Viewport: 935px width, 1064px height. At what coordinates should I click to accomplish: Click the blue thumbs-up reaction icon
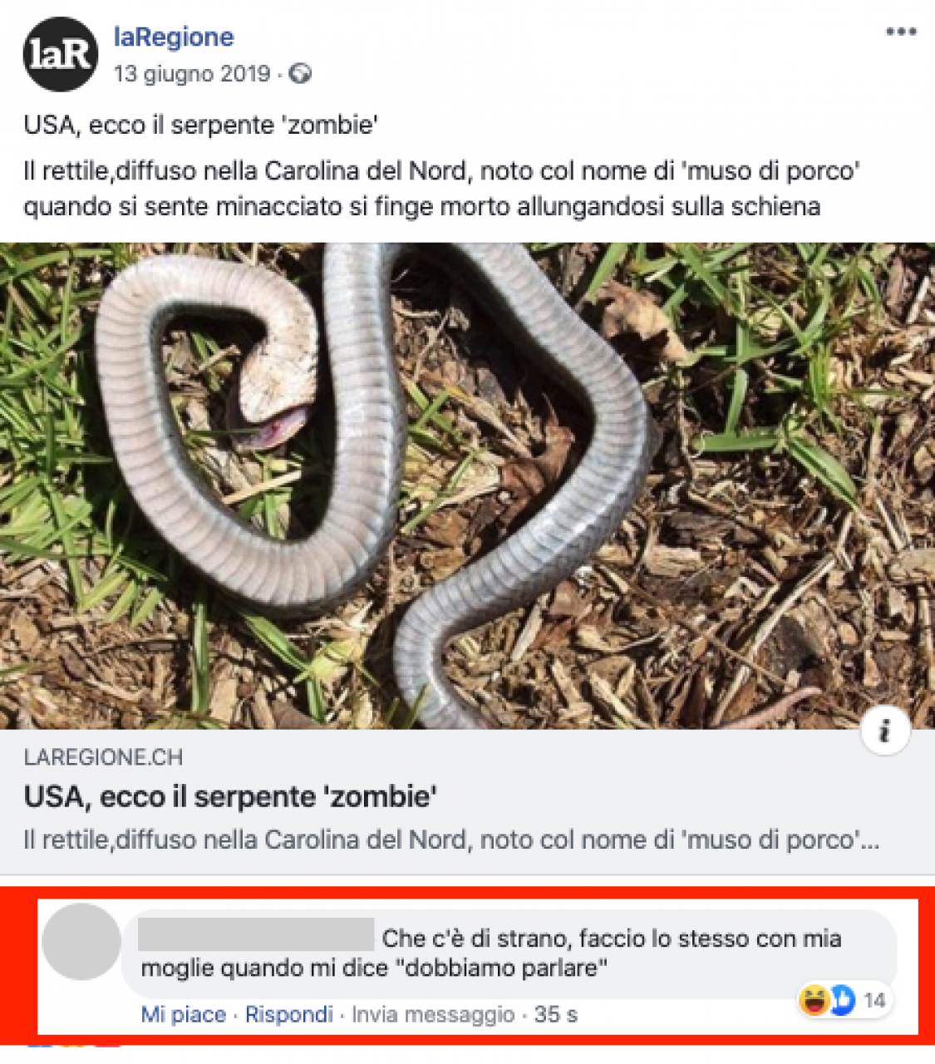pos(842,1000)
